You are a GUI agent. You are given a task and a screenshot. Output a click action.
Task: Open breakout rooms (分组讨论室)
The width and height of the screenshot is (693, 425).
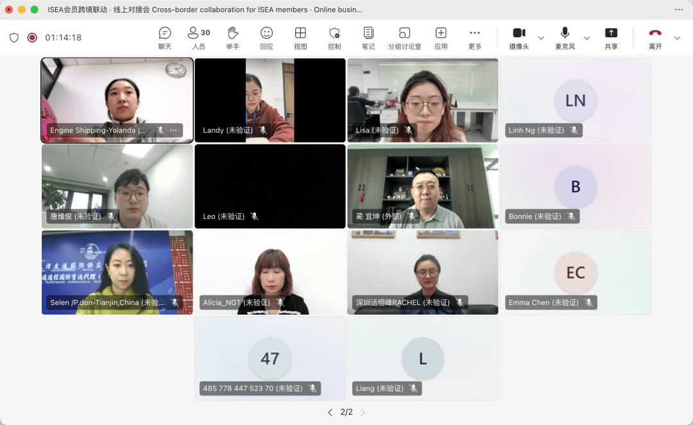click(404, 37)
